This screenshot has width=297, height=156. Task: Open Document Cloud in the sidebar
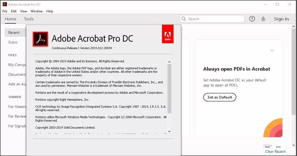pos(17,74)
